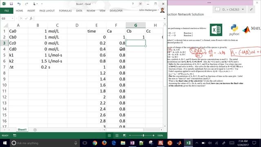Select the Cb header cell
The width and height of the screenshot is (261, 147).
tap(136, 31)
